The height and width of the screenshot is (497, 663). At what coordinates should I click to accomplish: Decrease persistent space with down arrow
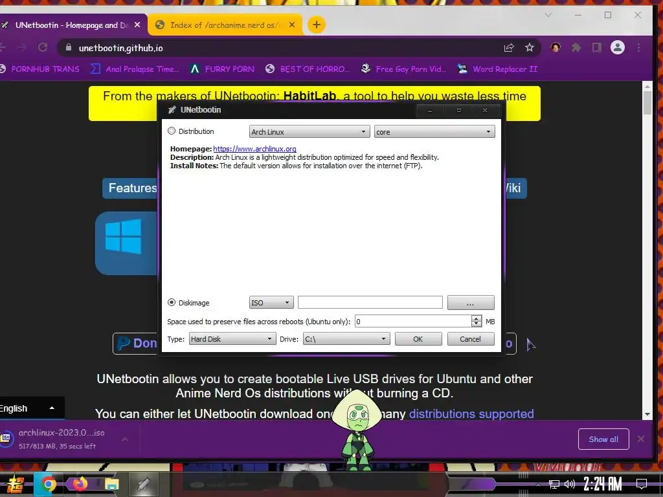point(477,324)
